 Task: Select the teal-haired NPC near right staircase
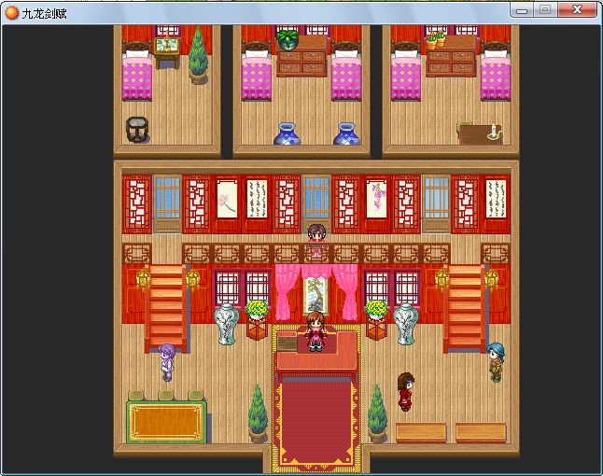point(496,362)
